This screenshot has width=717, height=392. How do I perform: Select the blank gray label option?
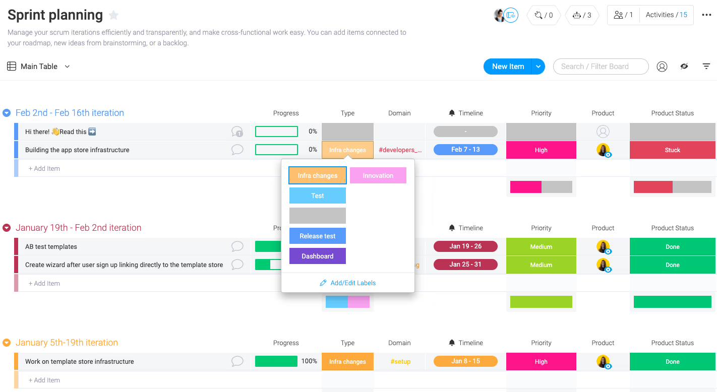pyautogui.click(x=318, y=216)
